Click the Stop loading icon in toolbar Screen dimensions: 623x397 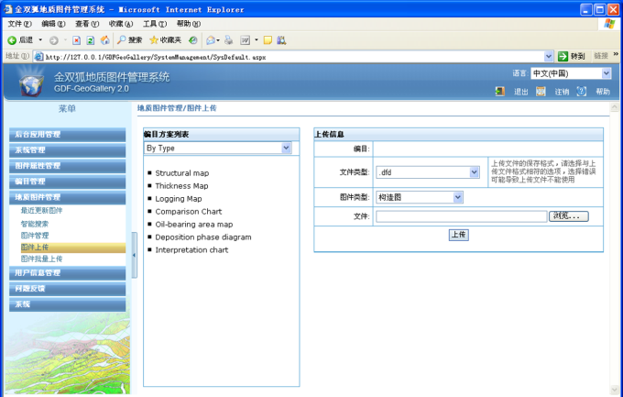[x=77, y=40]
